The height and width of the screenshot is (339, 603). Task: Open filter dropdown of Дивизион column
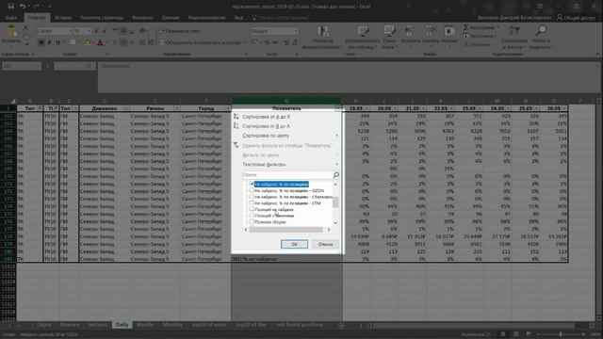pyautogui.click(x=126, y=109)
